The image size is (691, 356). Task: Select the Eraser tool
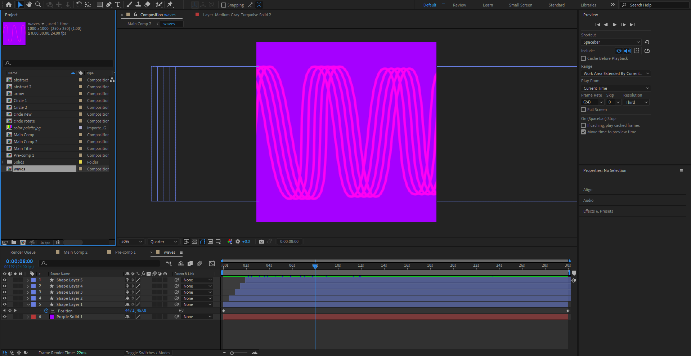coord(147,5)
